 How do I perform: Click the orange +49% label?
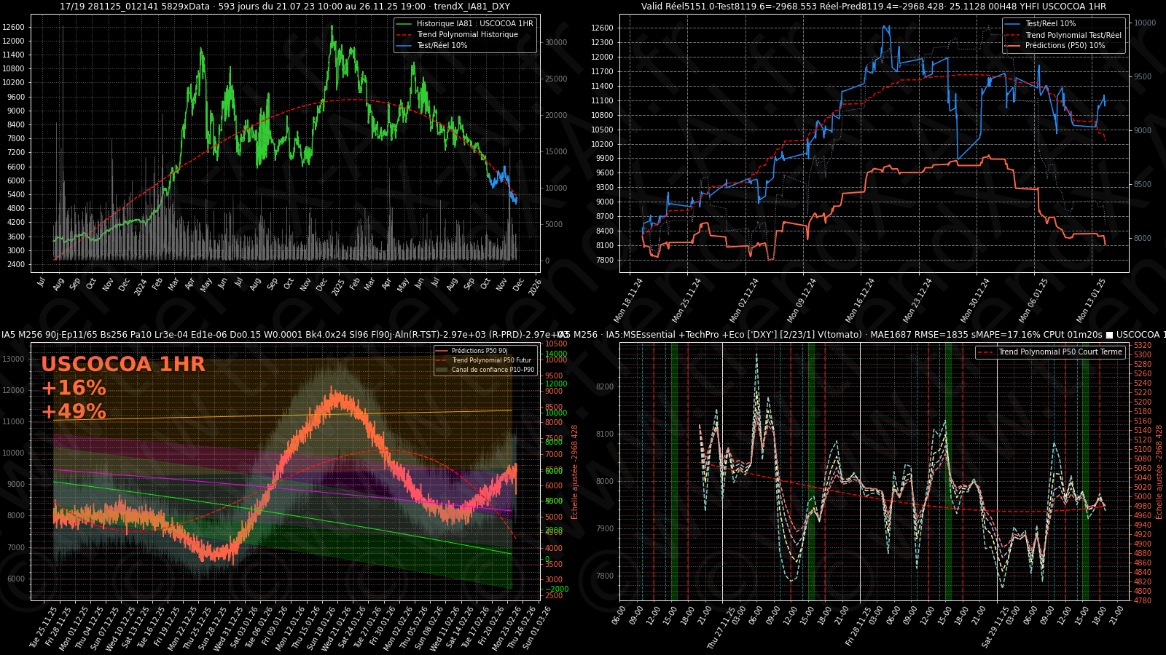(74, 412)
